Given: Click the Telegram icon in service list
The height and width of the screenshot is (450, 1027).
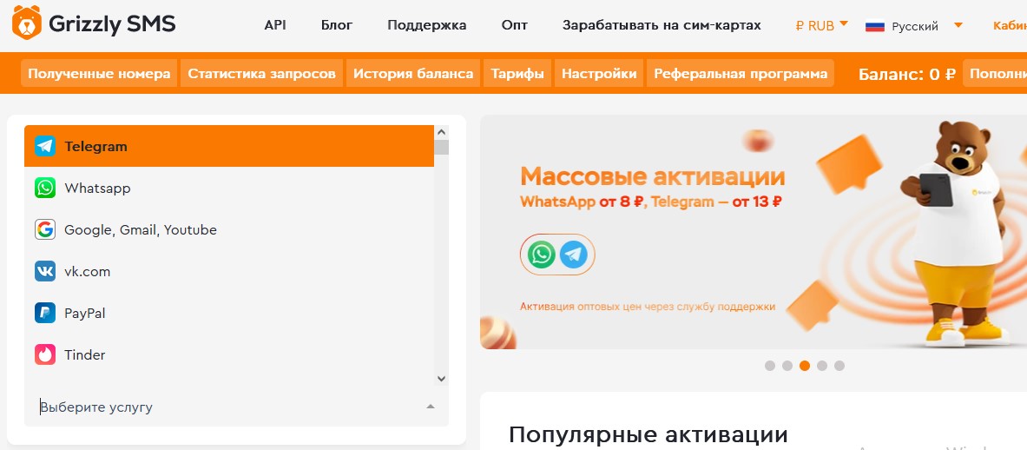Looking at the screenshot, I should (x=45, y=146).
